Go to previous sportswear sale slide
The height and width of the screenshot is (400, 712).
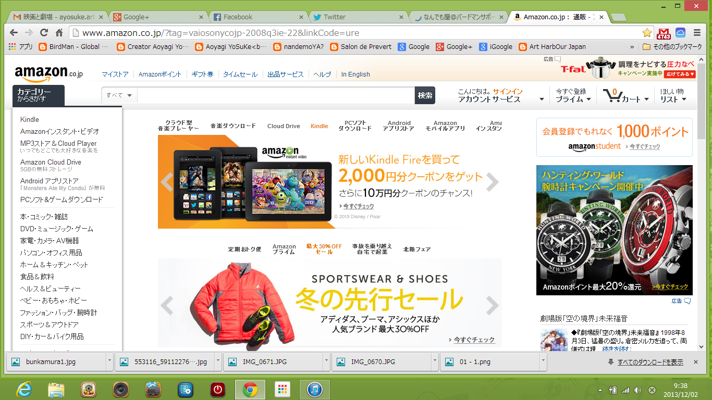pyautogui.click(x=167, y=306)
